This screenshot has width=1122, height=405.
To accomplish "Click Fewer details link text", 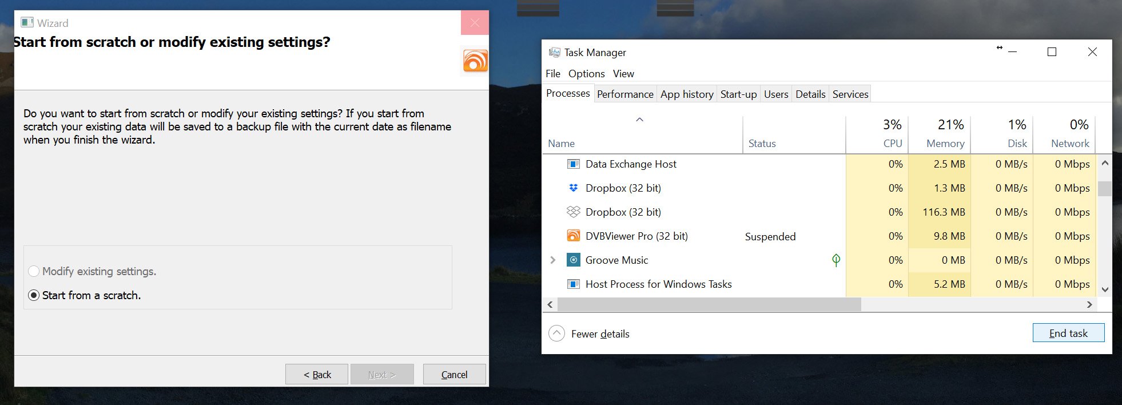I will coord(600,333).
